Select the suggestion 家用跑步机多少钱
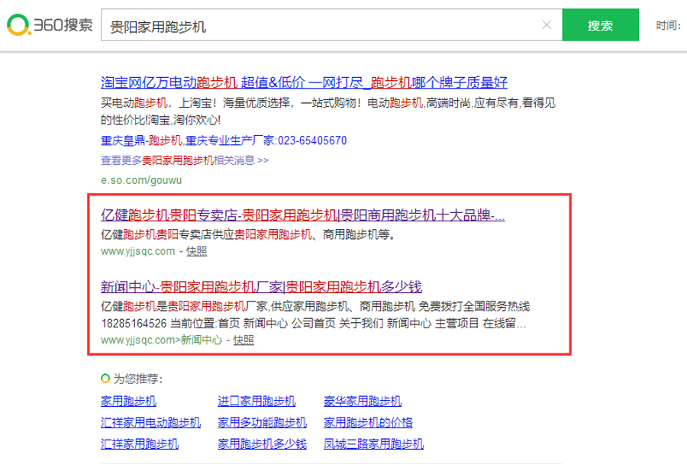 [x=262, y=444]
